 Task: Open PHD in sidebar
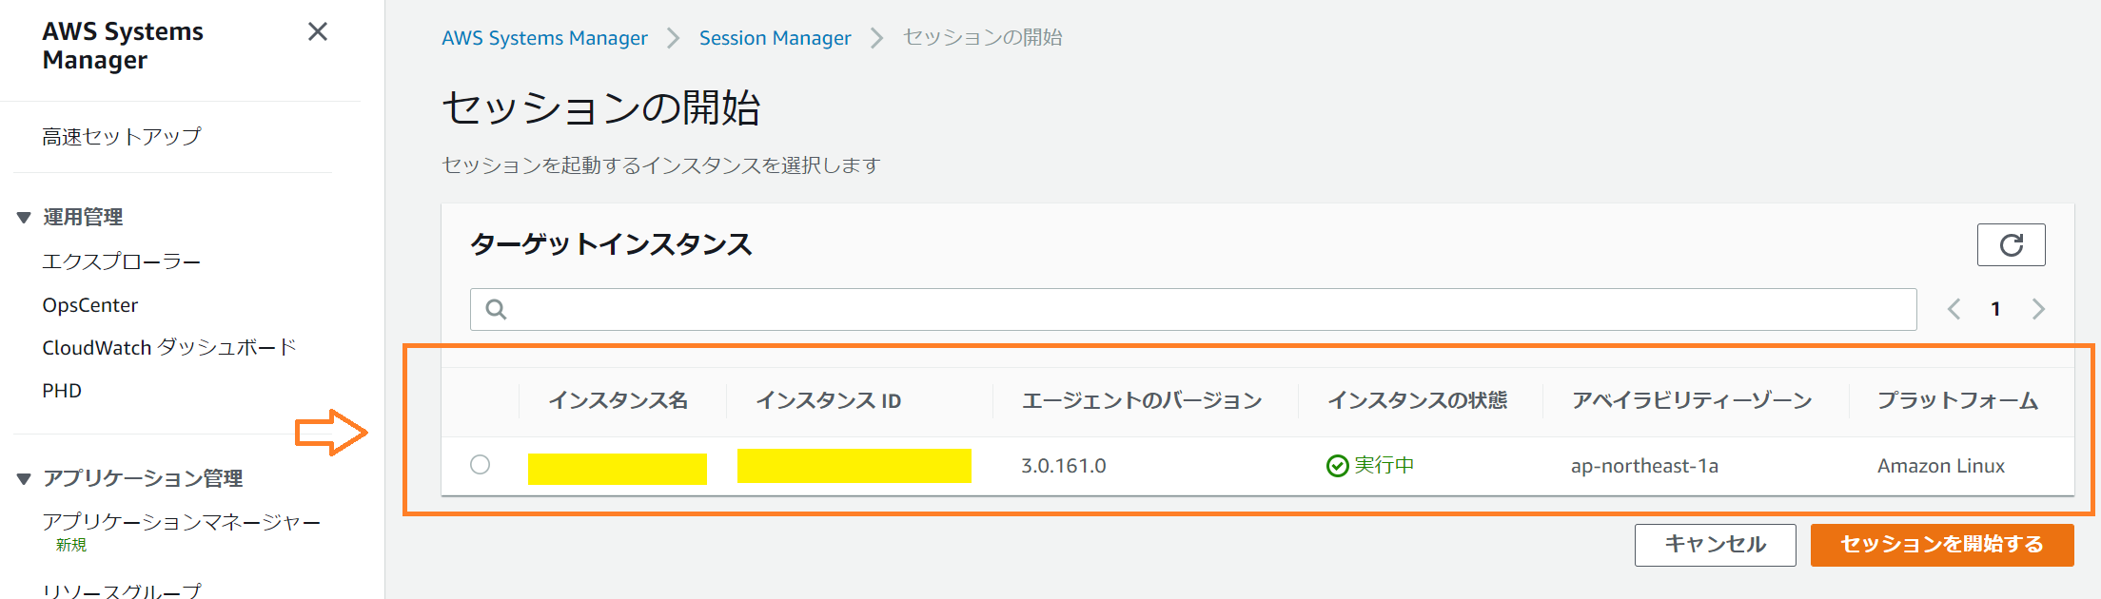62,391
